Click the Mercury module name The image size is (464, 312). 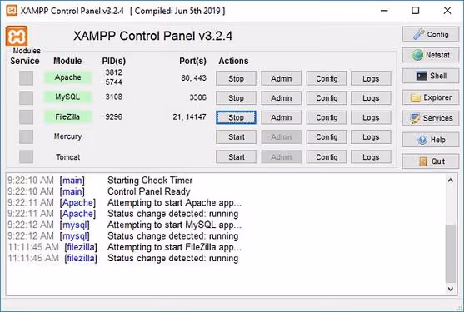(x=67, y=136)
